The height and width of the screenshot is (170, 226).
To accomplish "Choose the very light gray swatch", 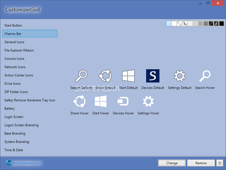I will [190, 24].
